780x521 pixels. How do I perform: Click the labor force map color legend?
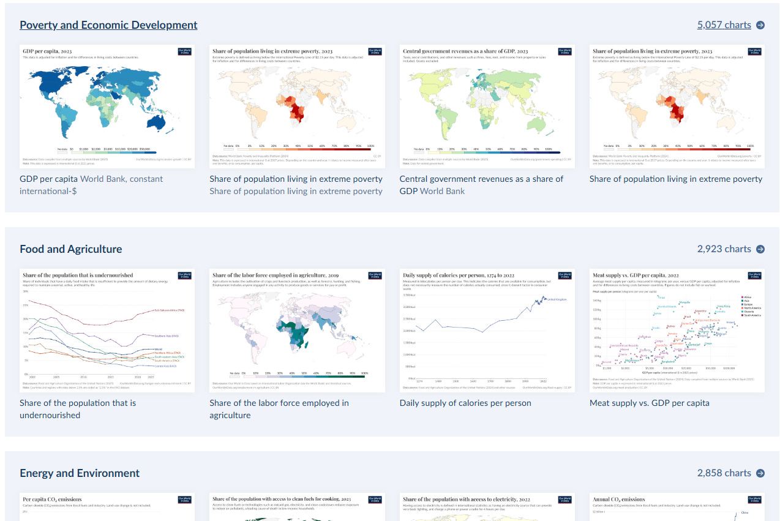(297, 374)
